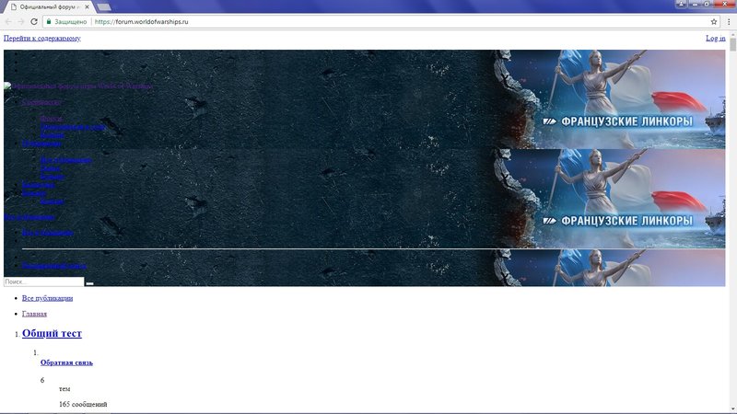The width and height of the screenshot is (737, 414).
Task: Open the Общий тест forum category
Action: click(x=52, y=333)
